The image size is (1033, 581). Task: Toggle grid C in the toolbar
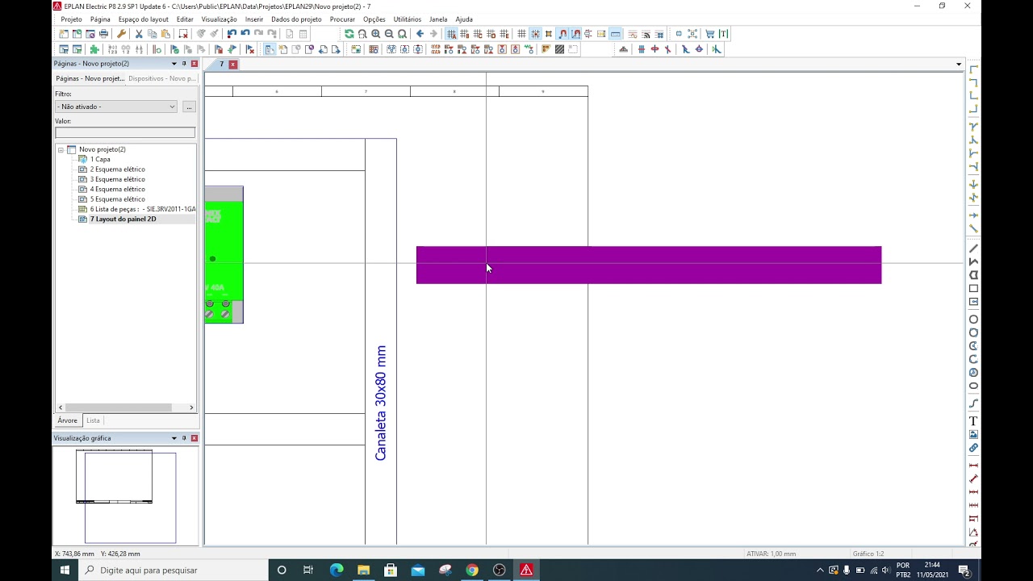point(478,34)
